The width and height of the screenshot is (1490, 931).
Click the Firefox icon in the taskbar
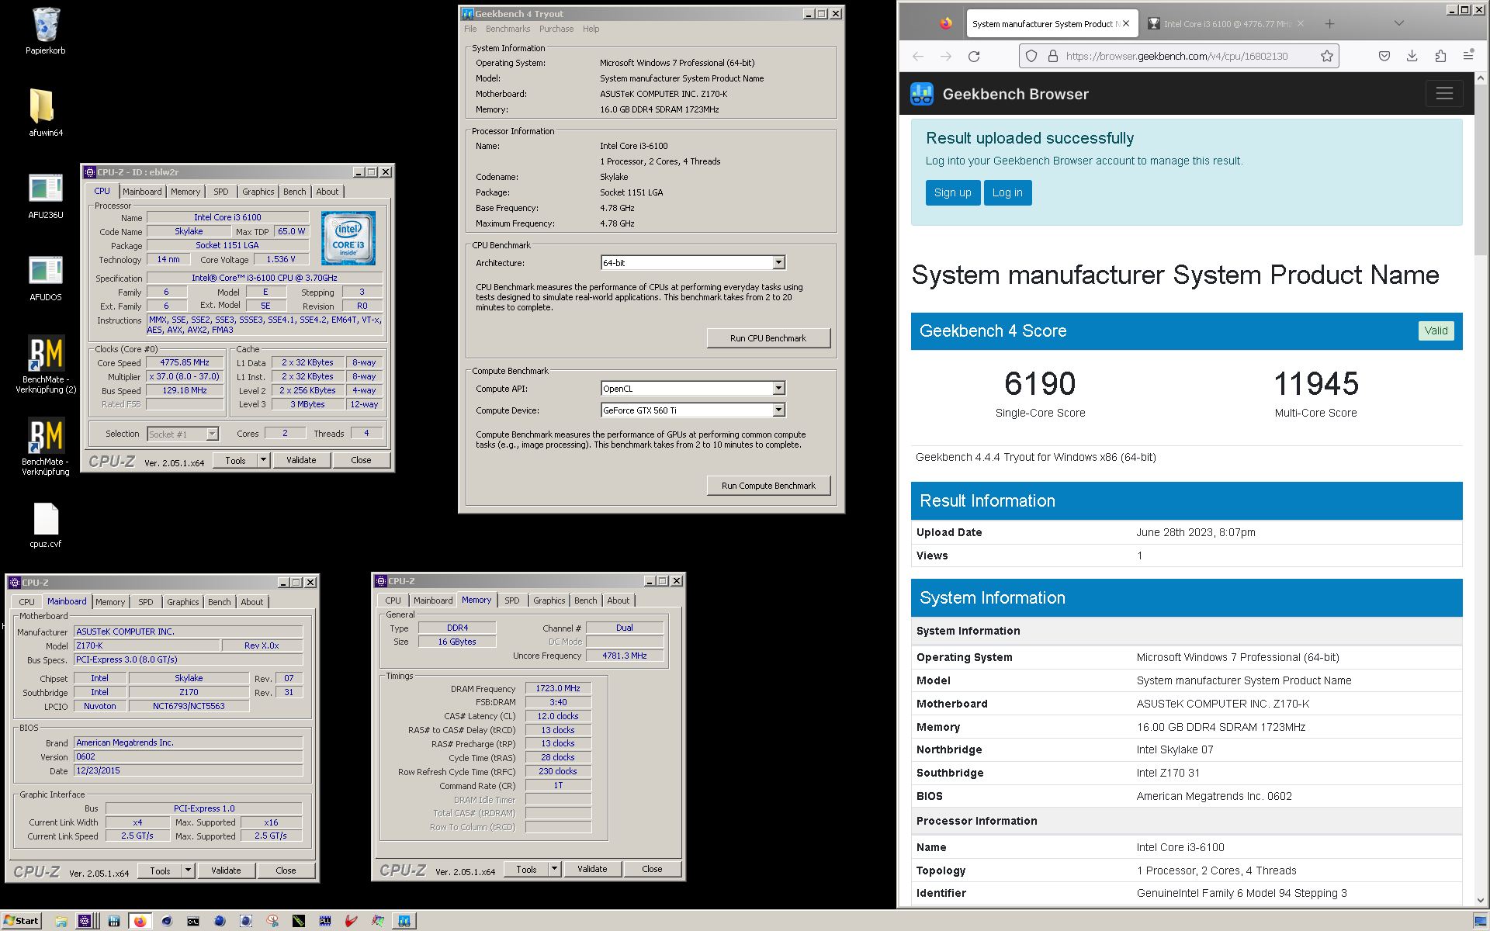[x=140, y=921]
